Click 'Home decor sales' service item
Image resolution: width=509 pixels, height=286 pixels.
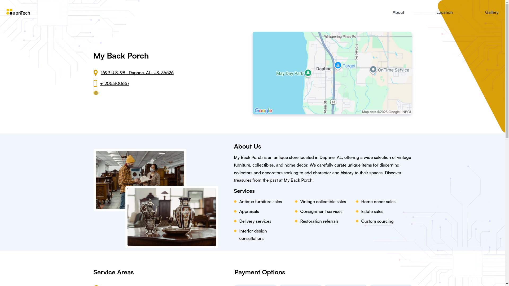(x=378, y=202)
